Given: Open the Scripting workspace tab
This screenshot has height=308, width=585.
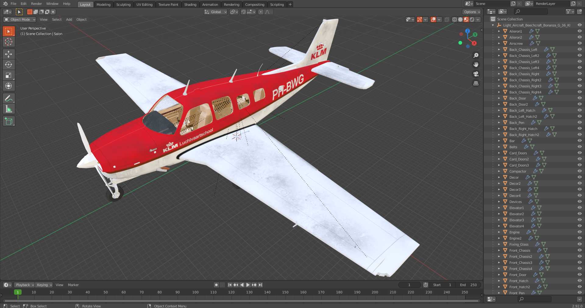Looking at the screenshot, I should [x=277, y=5].
